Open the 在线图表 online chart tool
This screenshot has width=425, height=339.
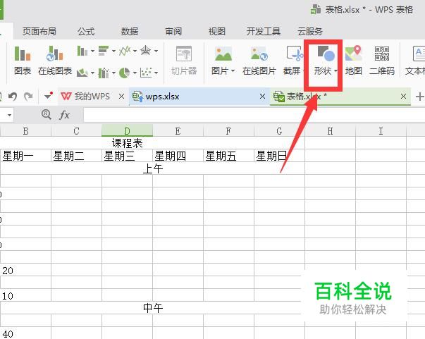pyautogui.click(x=55, y=61)
